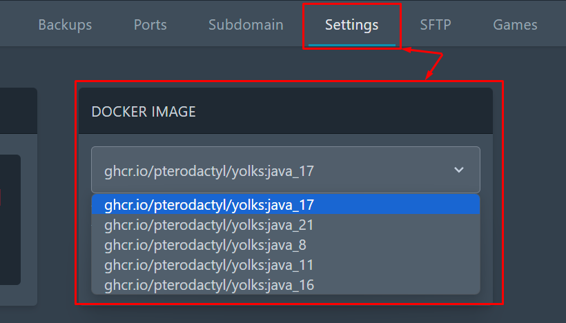Go to the Subdomain tab

click(x=246, y=25)
